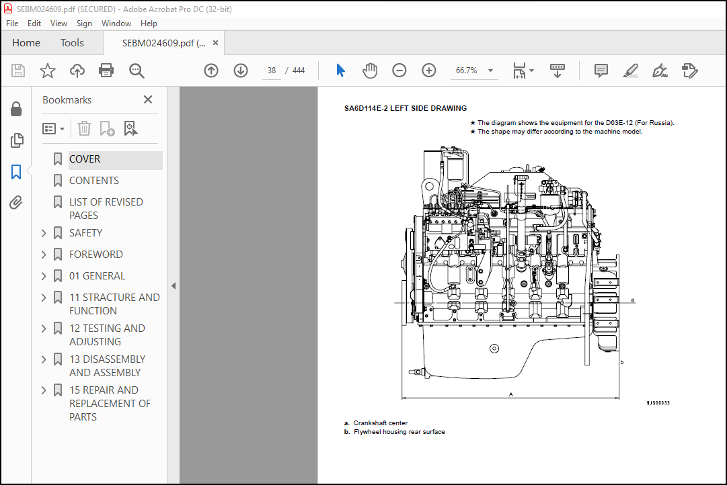The image size is (727, 485).
Task: Show page thumbnails panel
Action: 17,140
